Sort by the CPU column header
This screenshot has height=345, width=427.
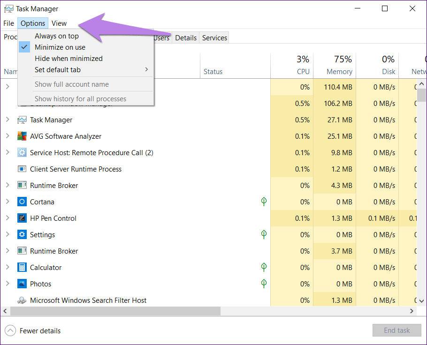coord(292,66)
